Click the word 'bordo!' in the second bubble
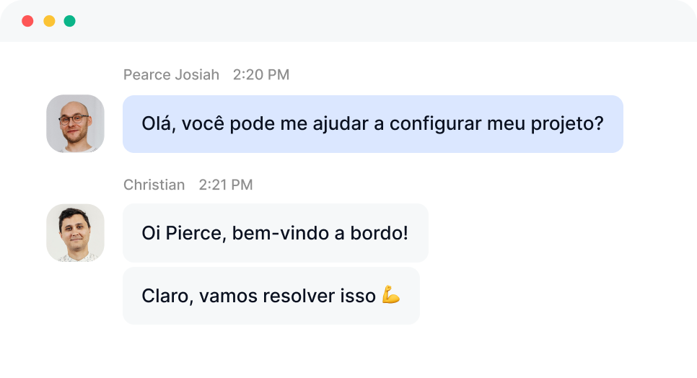This screenshot has height=378, width=697. tap(380, 233)
